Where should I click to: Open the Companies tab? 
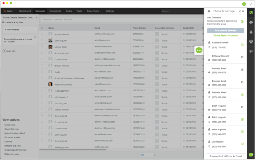click(x=55, y=11)
